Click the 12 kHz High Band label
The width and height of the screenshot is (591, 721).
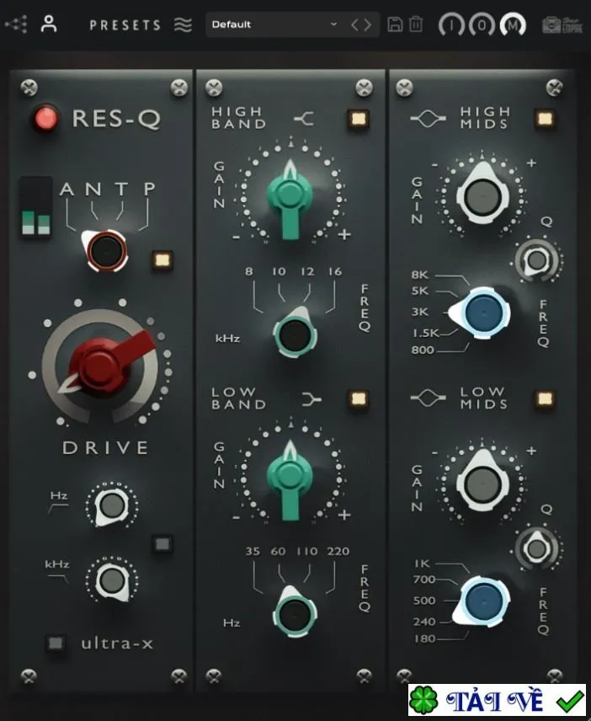click(x=307, y=272)
